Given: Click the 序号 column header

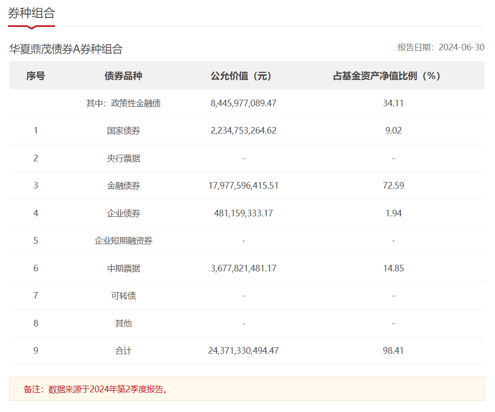Looking at the screenshot, I should 35,76.
